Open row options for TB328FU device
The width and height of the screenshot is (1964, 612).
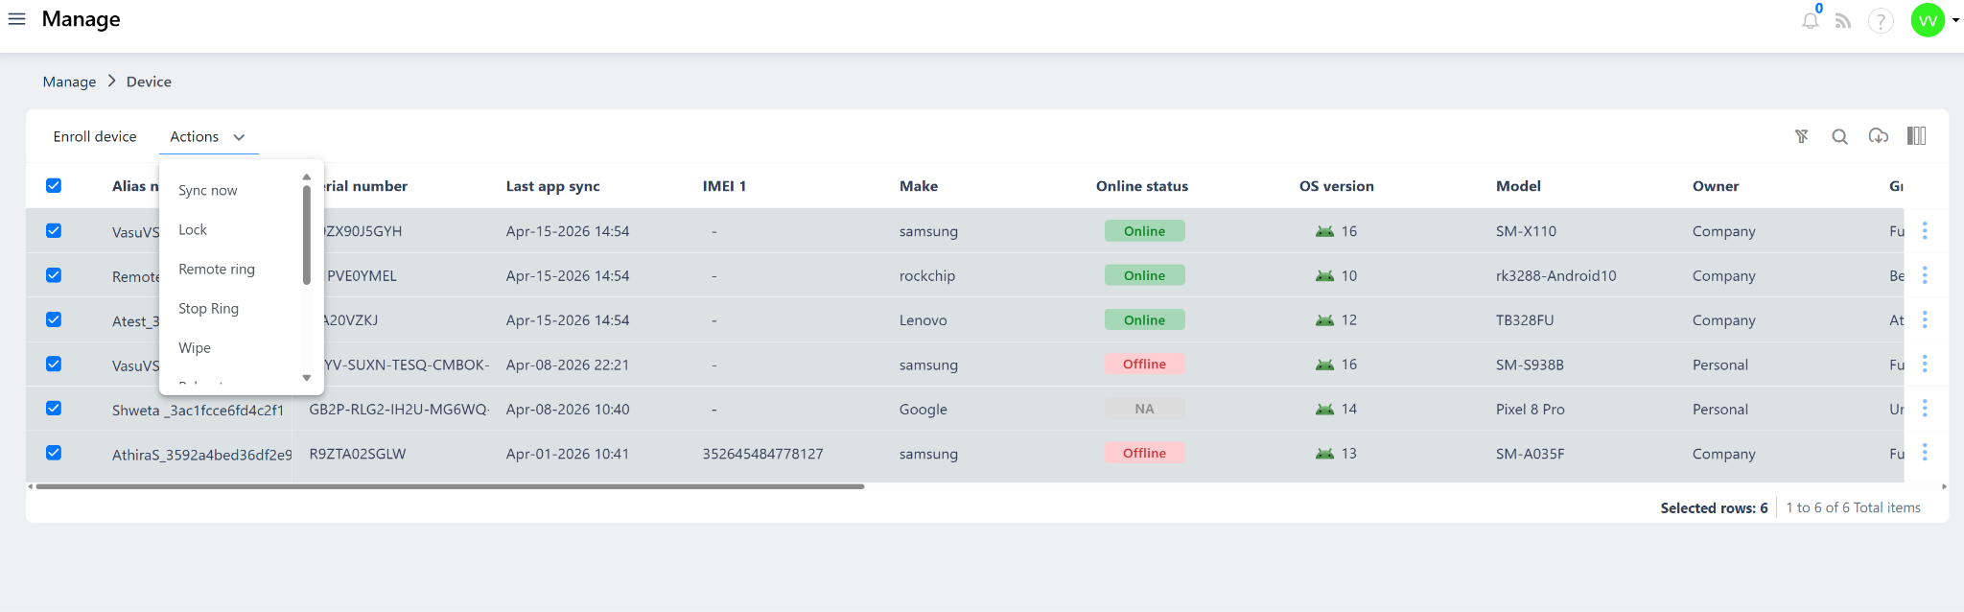[1925, 319]
